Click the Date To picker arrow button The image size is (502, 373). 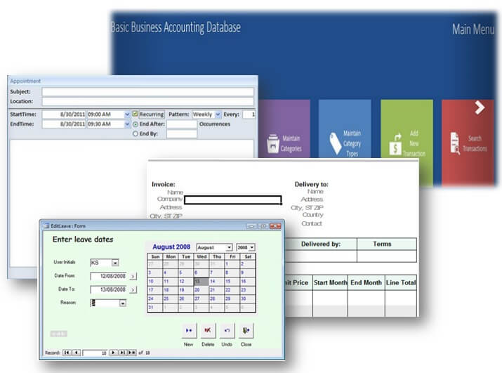coord(133,289)
